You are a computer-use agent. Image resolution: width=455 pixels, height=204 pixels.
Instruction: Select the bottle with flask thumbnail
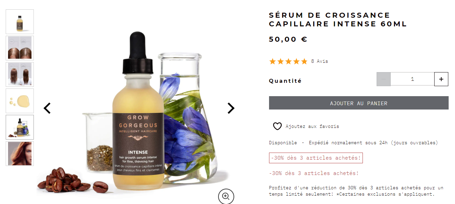point(20,127)
